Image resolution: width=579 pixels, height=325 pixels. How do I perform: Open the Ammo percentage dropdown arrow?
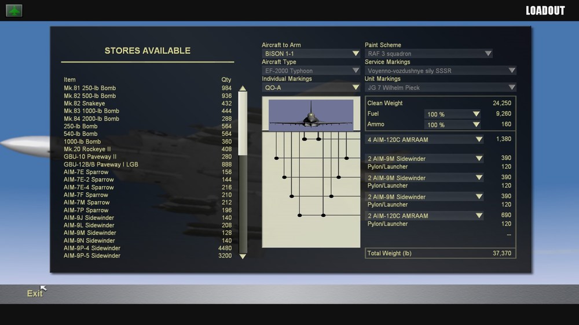click(x=476, y=125)
